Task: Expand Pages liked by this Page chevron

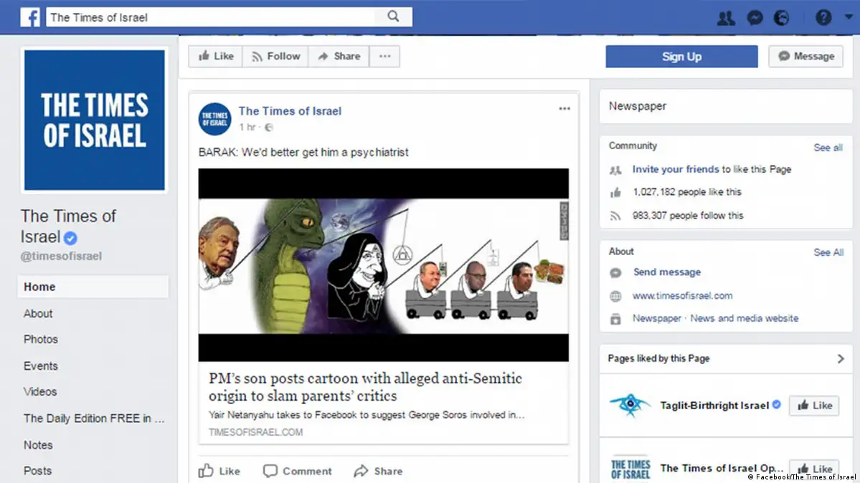Action: pyautogui.click(x=841, y=359)
